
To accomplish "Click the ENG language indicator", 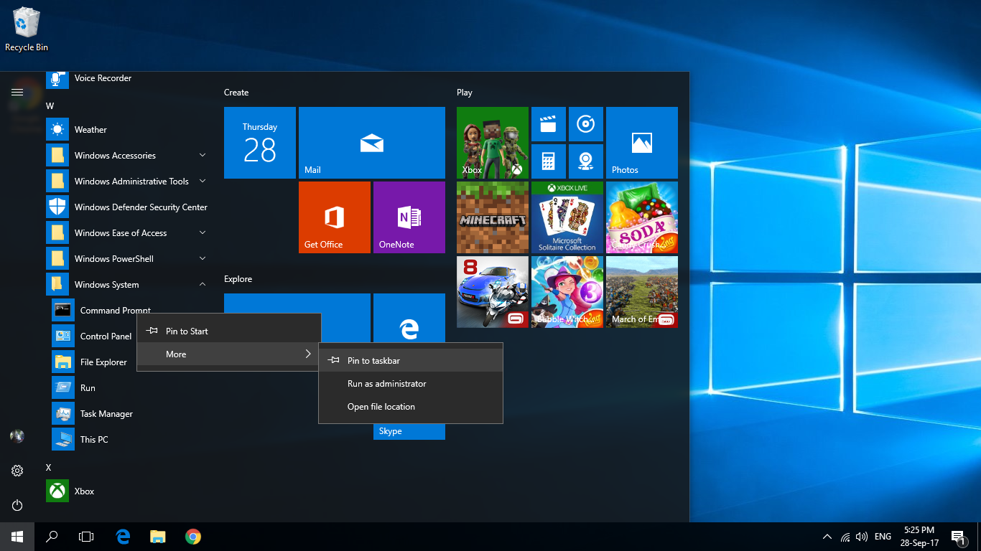I will (x=883, y=537).
